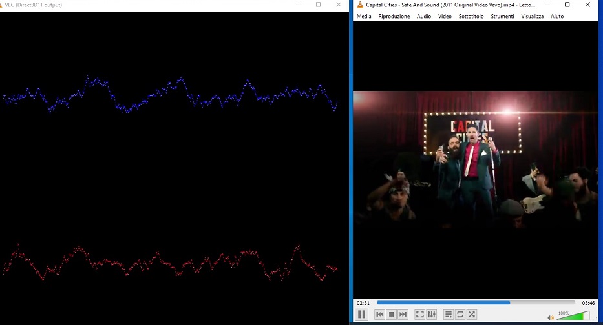Seek within the playback progress bar
The width and height of the screenshot is (603, 325).
pos(476,302)
